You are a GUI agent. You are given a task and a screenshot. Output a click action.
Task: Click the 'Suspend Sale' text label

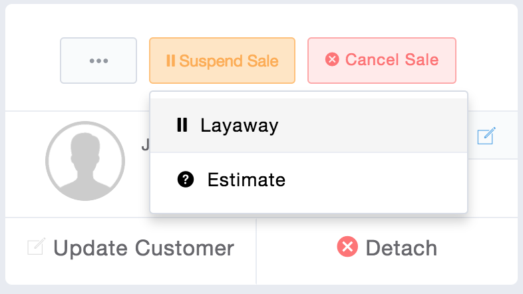tap(229, 61)
